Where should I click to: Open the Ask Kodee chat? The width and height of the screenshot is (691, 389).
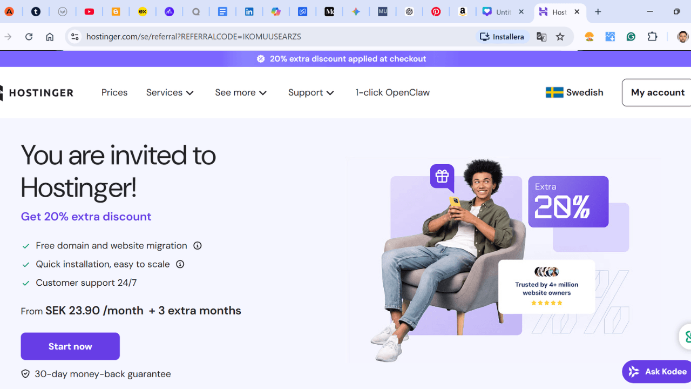tap(656, 371)
